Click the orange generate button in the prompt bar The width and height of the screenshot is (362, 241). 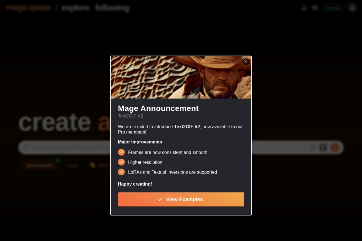[335, 147]
